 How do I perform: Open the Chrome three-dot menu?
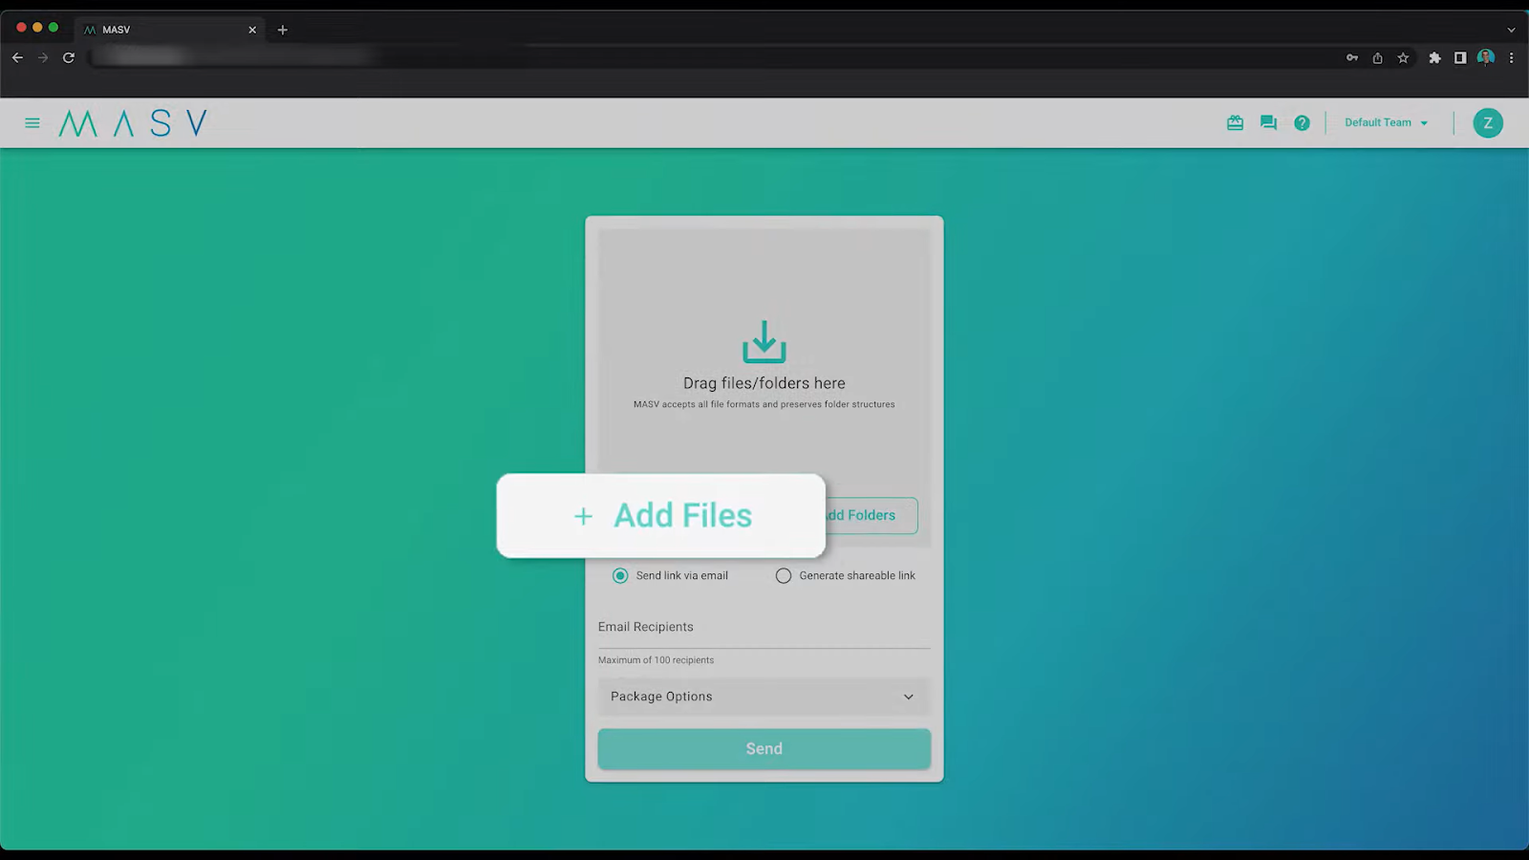point(1511,57)
